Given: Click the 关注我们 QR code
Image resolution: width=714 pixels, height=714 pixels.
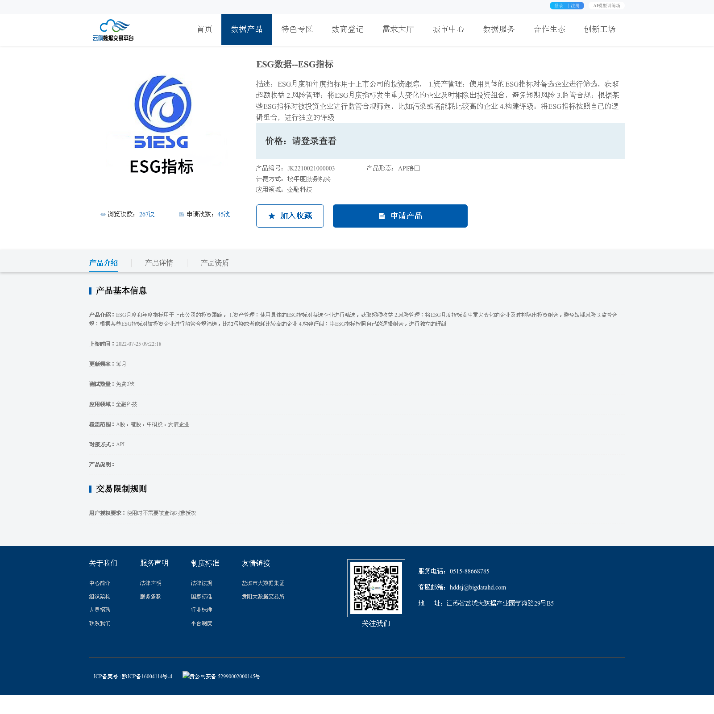Looking at the screenshot, I should tap(376, 588).
